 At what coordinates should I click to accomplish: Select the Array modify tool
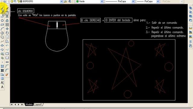pos(7,25)
